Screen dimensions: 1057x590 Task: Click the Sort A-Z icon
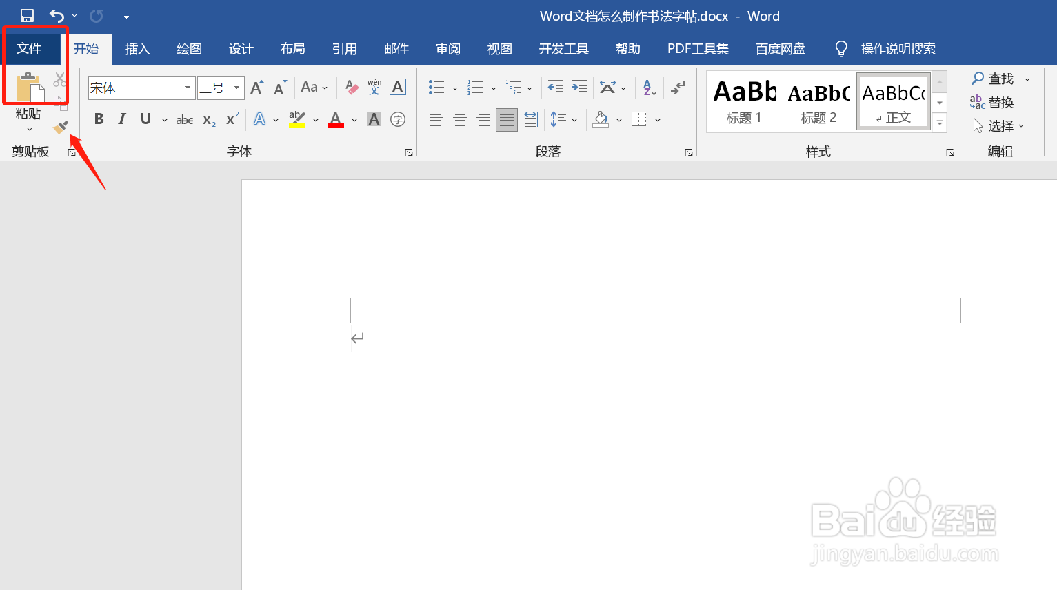tap(650, 88)
